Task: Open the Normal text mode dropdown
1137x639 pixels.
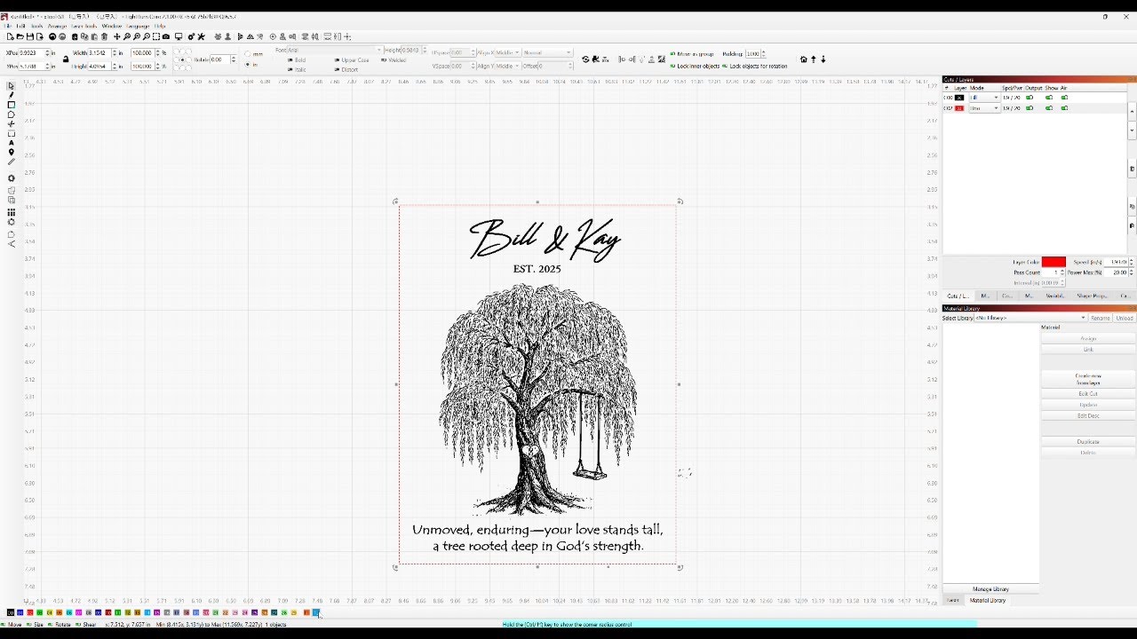Action: (547, 52)
